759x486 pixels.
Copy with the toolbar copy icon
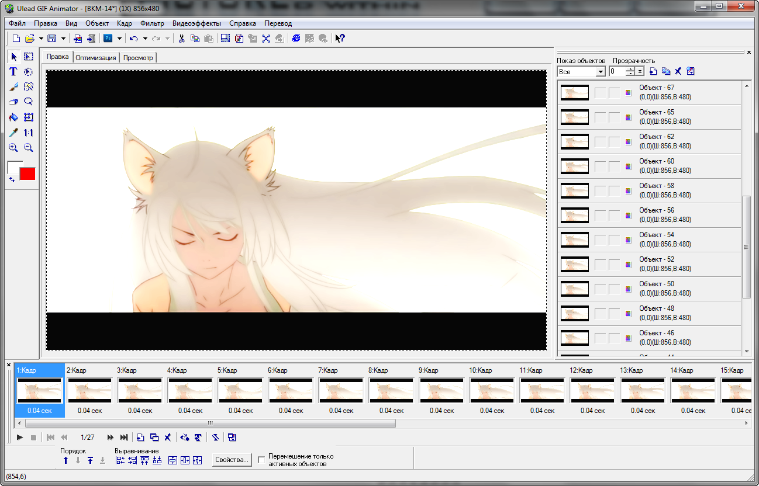195,39
